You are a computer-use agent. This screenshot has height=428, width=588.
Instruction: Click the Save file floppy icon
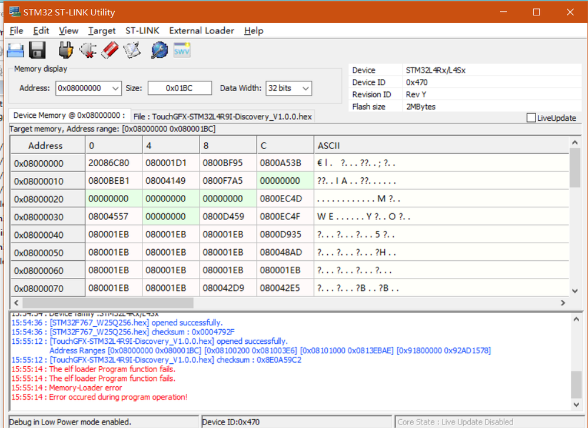click(37, 50)
